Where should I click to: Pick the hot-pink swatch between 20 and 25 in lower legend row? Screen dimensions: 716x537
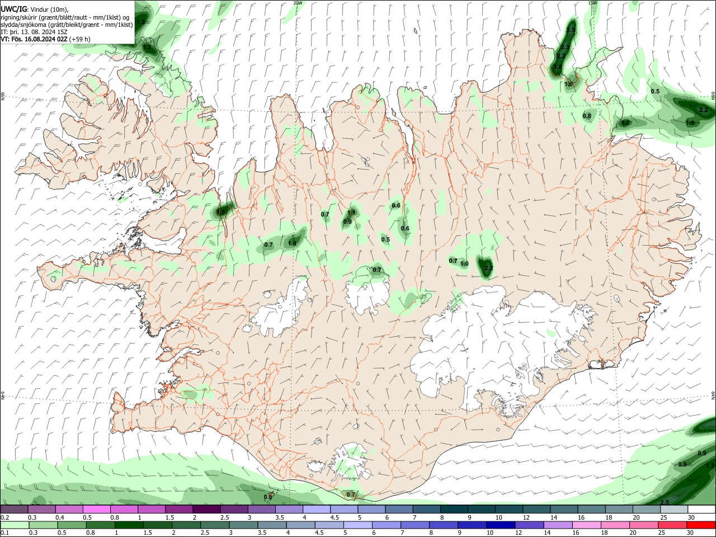(644, 525)
